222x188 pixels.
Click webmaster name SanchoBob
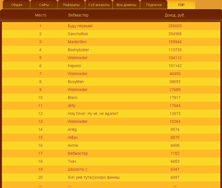coord(78,34)
